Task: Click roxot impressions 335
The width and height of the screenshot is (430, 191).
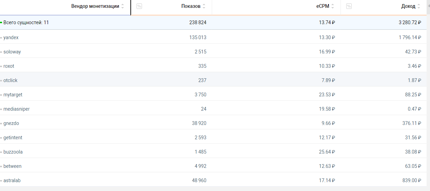Action: [202, 66]
